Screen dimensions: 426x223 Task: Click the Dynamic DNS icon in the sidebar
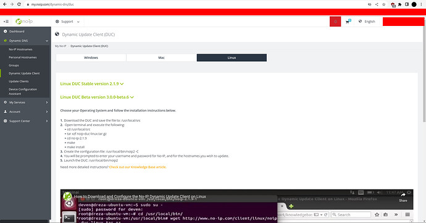pyautogui.click(x=5, y=41)
